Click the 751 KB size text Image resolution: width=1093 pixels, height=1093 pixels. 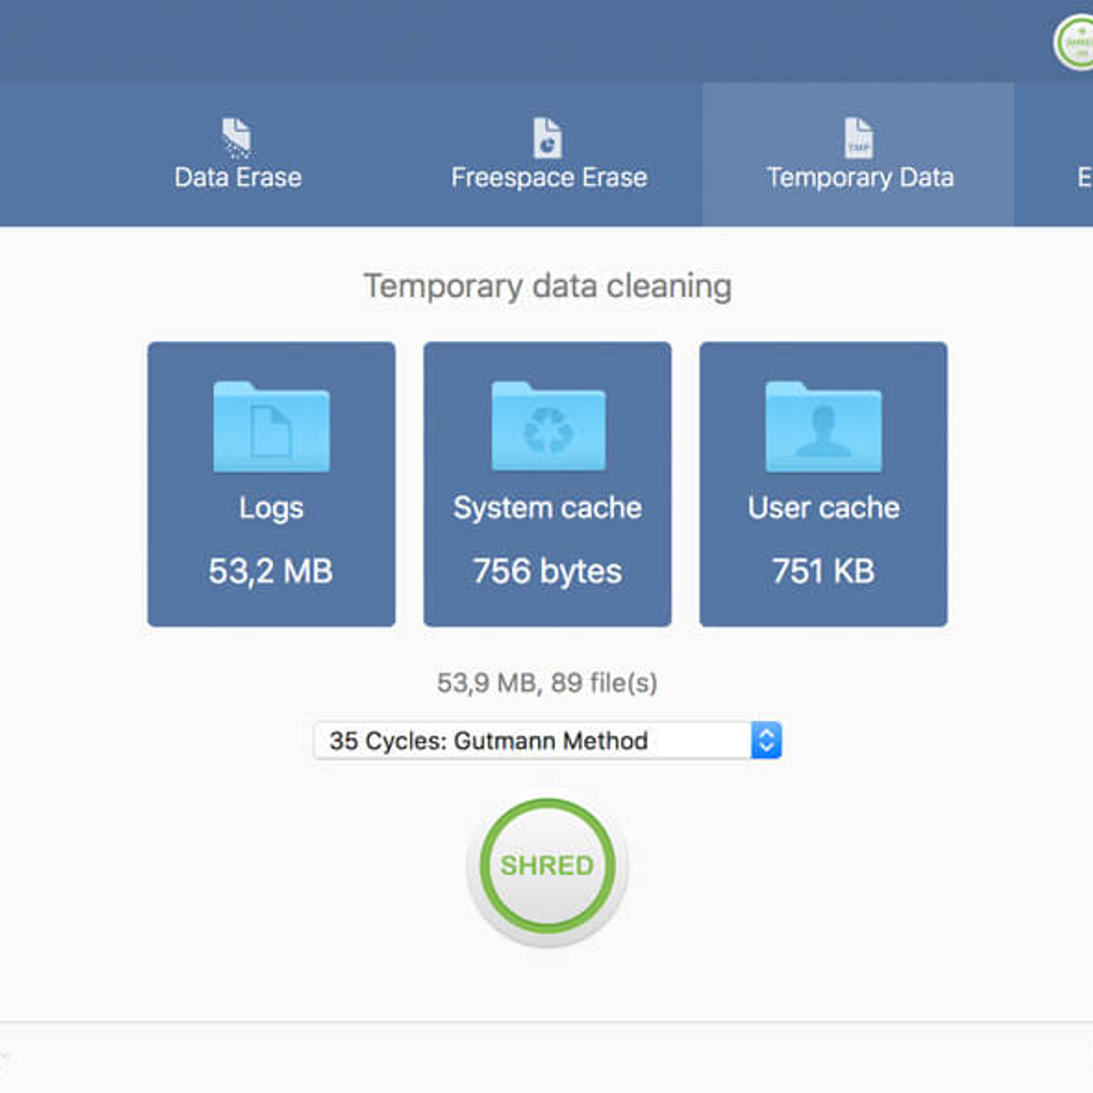823,571
